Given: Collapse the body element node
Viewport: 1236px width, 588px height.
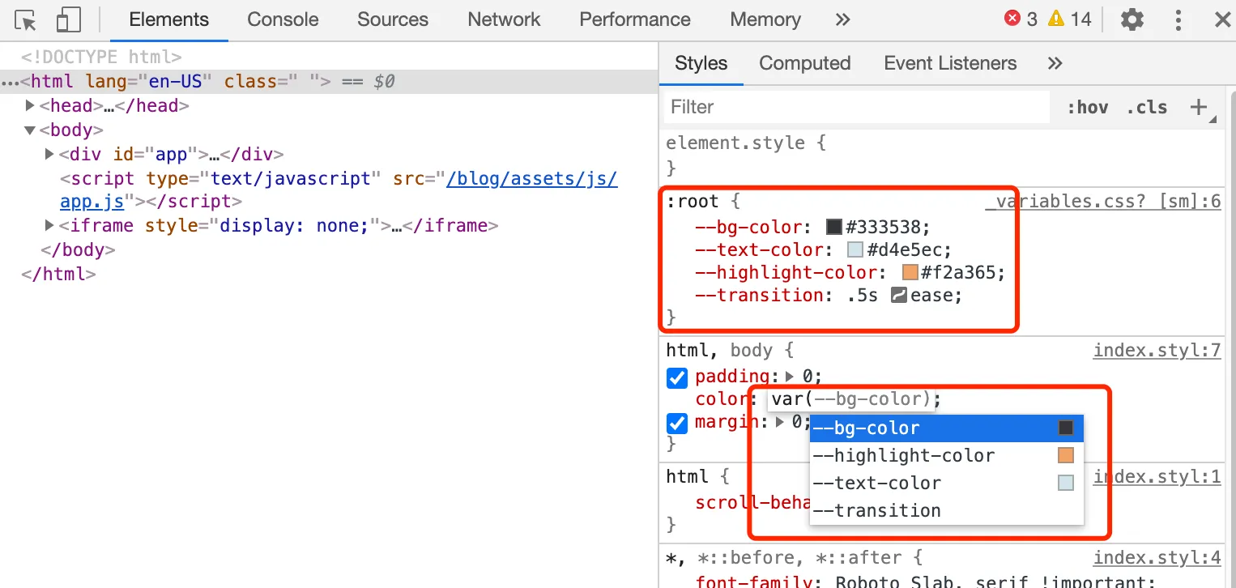Looking at the screenshot, I should (30, 130).
